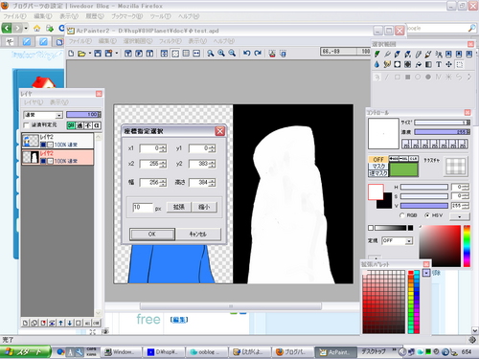Click the px value input field showing 10

(143, 208)
